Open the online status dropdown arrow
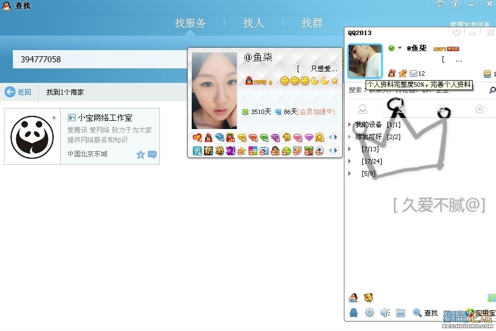The width and height of the screenshot is (496, 331). click(400, 48)
